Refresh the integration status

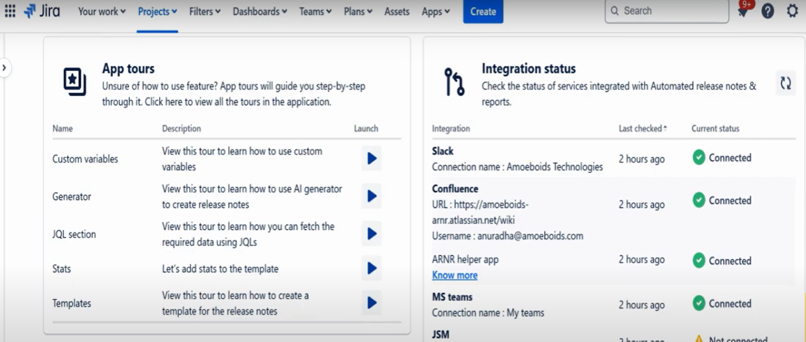[786, 83]
